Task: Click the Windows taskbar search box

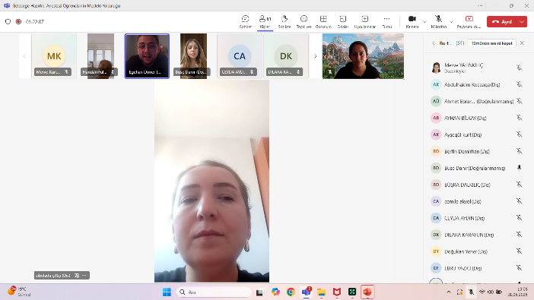Action: (214, 292)
